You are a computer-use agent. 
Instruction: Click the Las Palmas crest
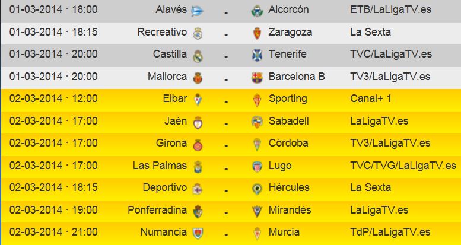198,166
